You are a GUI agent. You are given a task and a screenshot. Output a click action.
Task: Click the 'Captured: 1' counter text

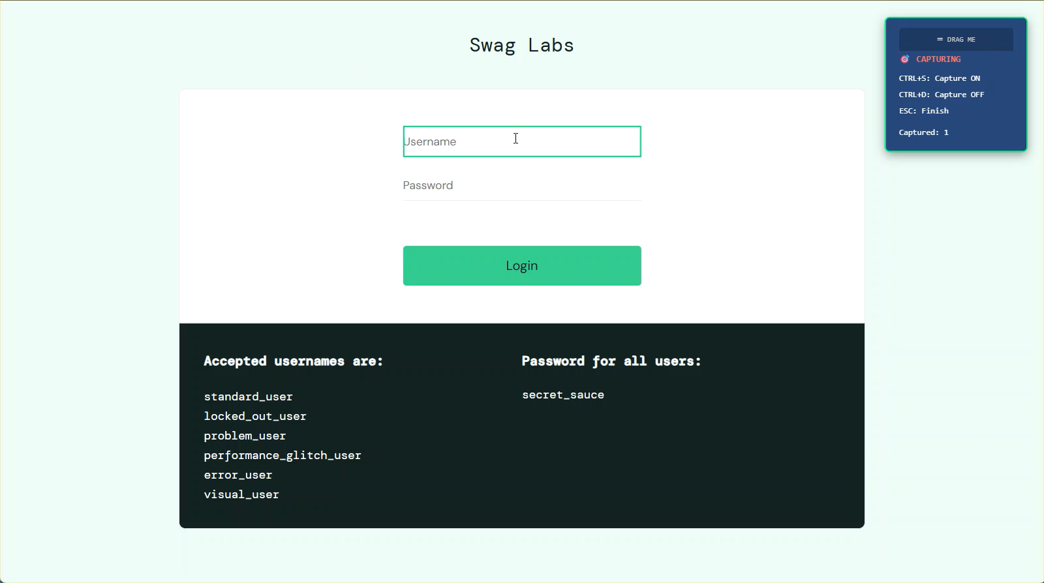[x=924, y=132]
